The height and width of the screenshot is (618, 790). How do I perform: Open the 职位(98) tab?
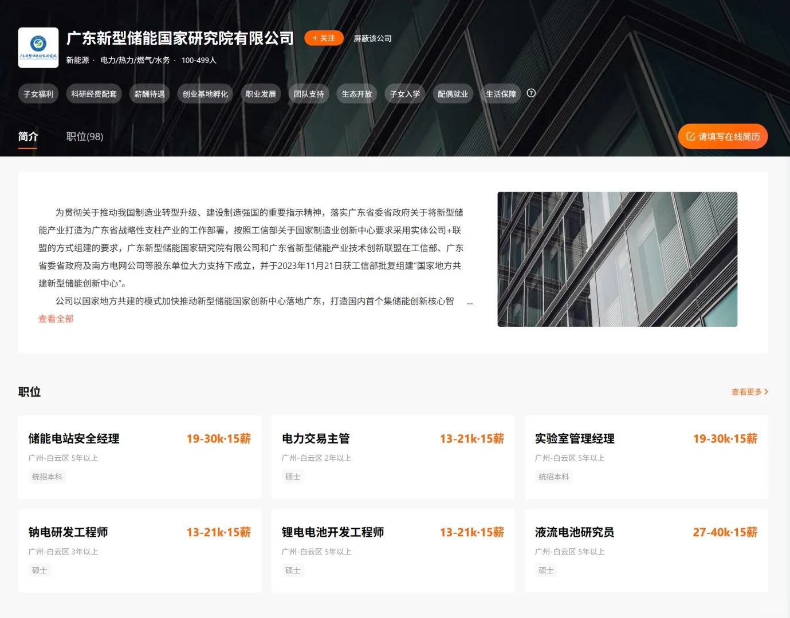[85, 137]
